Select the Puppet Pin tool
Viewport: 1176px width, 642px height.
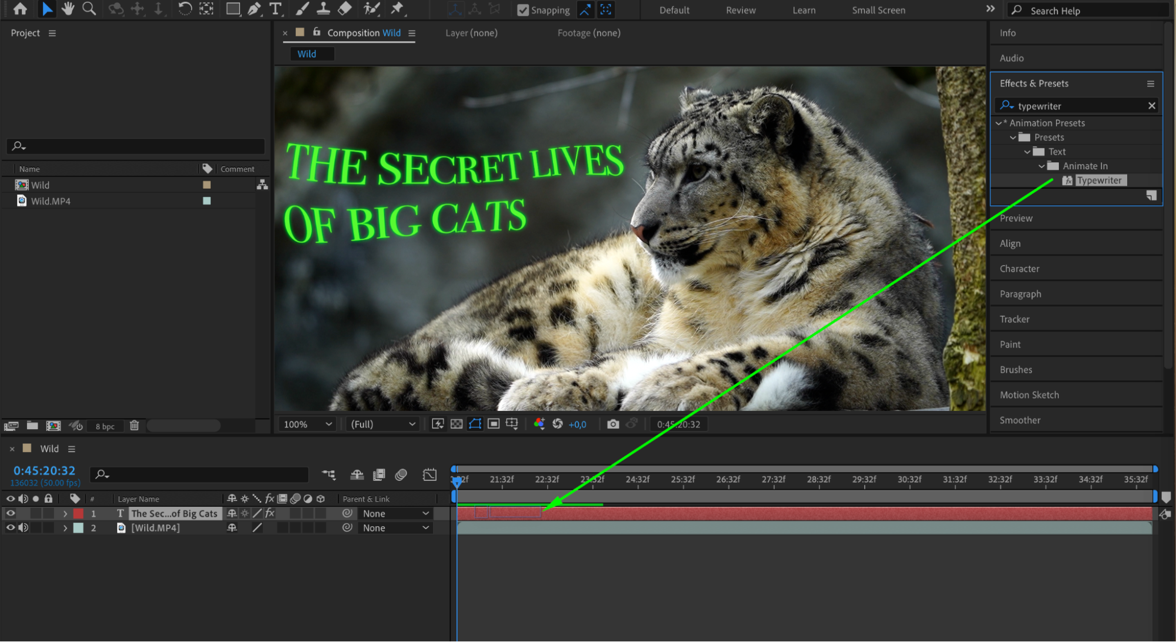tap(397, 9)
